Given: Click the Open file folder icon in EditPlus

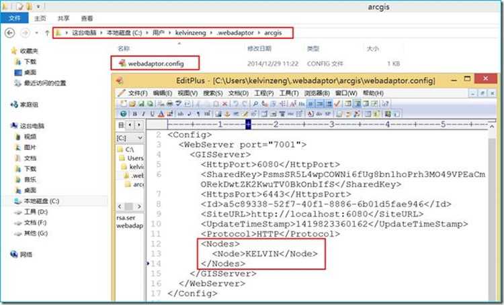Looking at the screenshot, I should click(132, 104).
